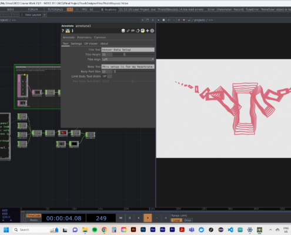Step forward one frame with plus button

coord(166,218)
